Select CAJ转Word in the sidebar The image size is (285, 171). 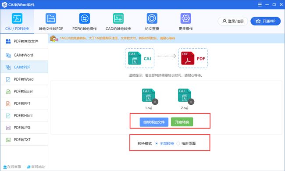[x=24, y=55]
